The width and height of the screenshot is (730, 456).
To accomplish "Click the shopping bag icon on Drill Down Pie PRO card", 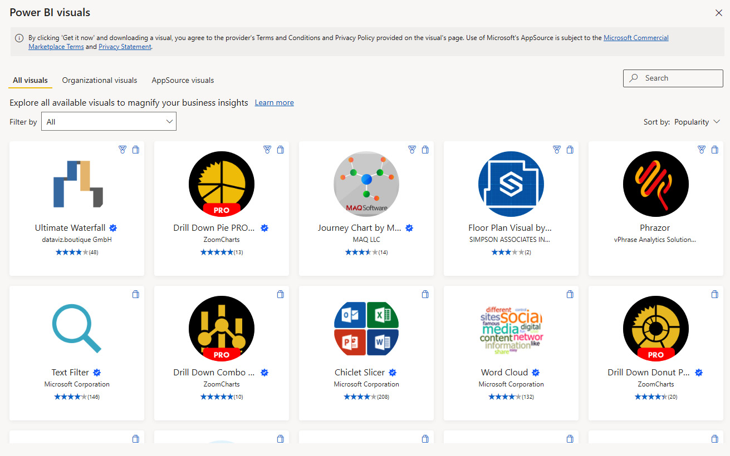I will click(x=281, y=150).
